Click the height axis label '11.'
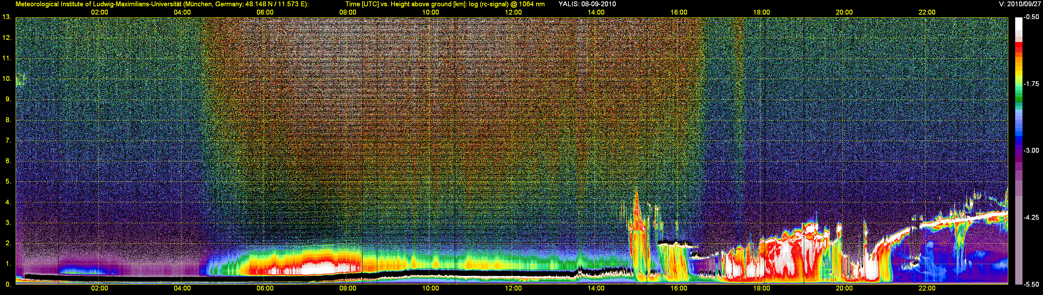The width and height of the screenshot is (1043, 295). (7, 58)
